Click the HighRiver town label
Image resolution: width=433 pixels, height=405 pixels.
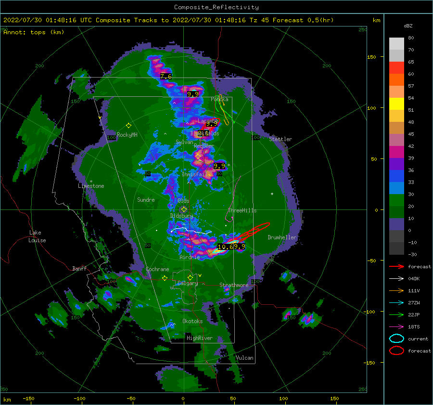[200, 338]
